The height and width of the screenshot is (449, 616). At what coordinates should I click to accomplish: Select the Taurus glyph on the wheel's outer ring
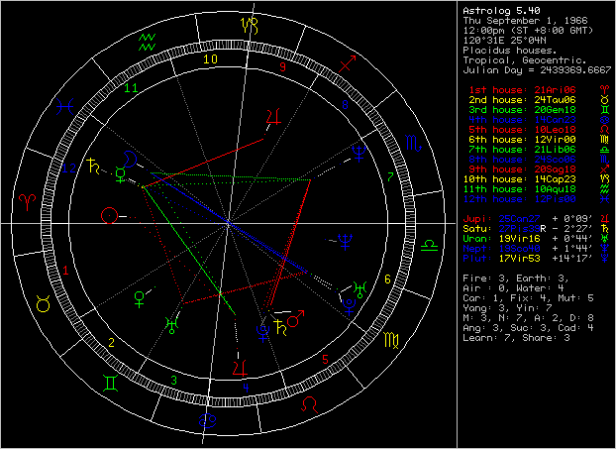coord(43,306)
